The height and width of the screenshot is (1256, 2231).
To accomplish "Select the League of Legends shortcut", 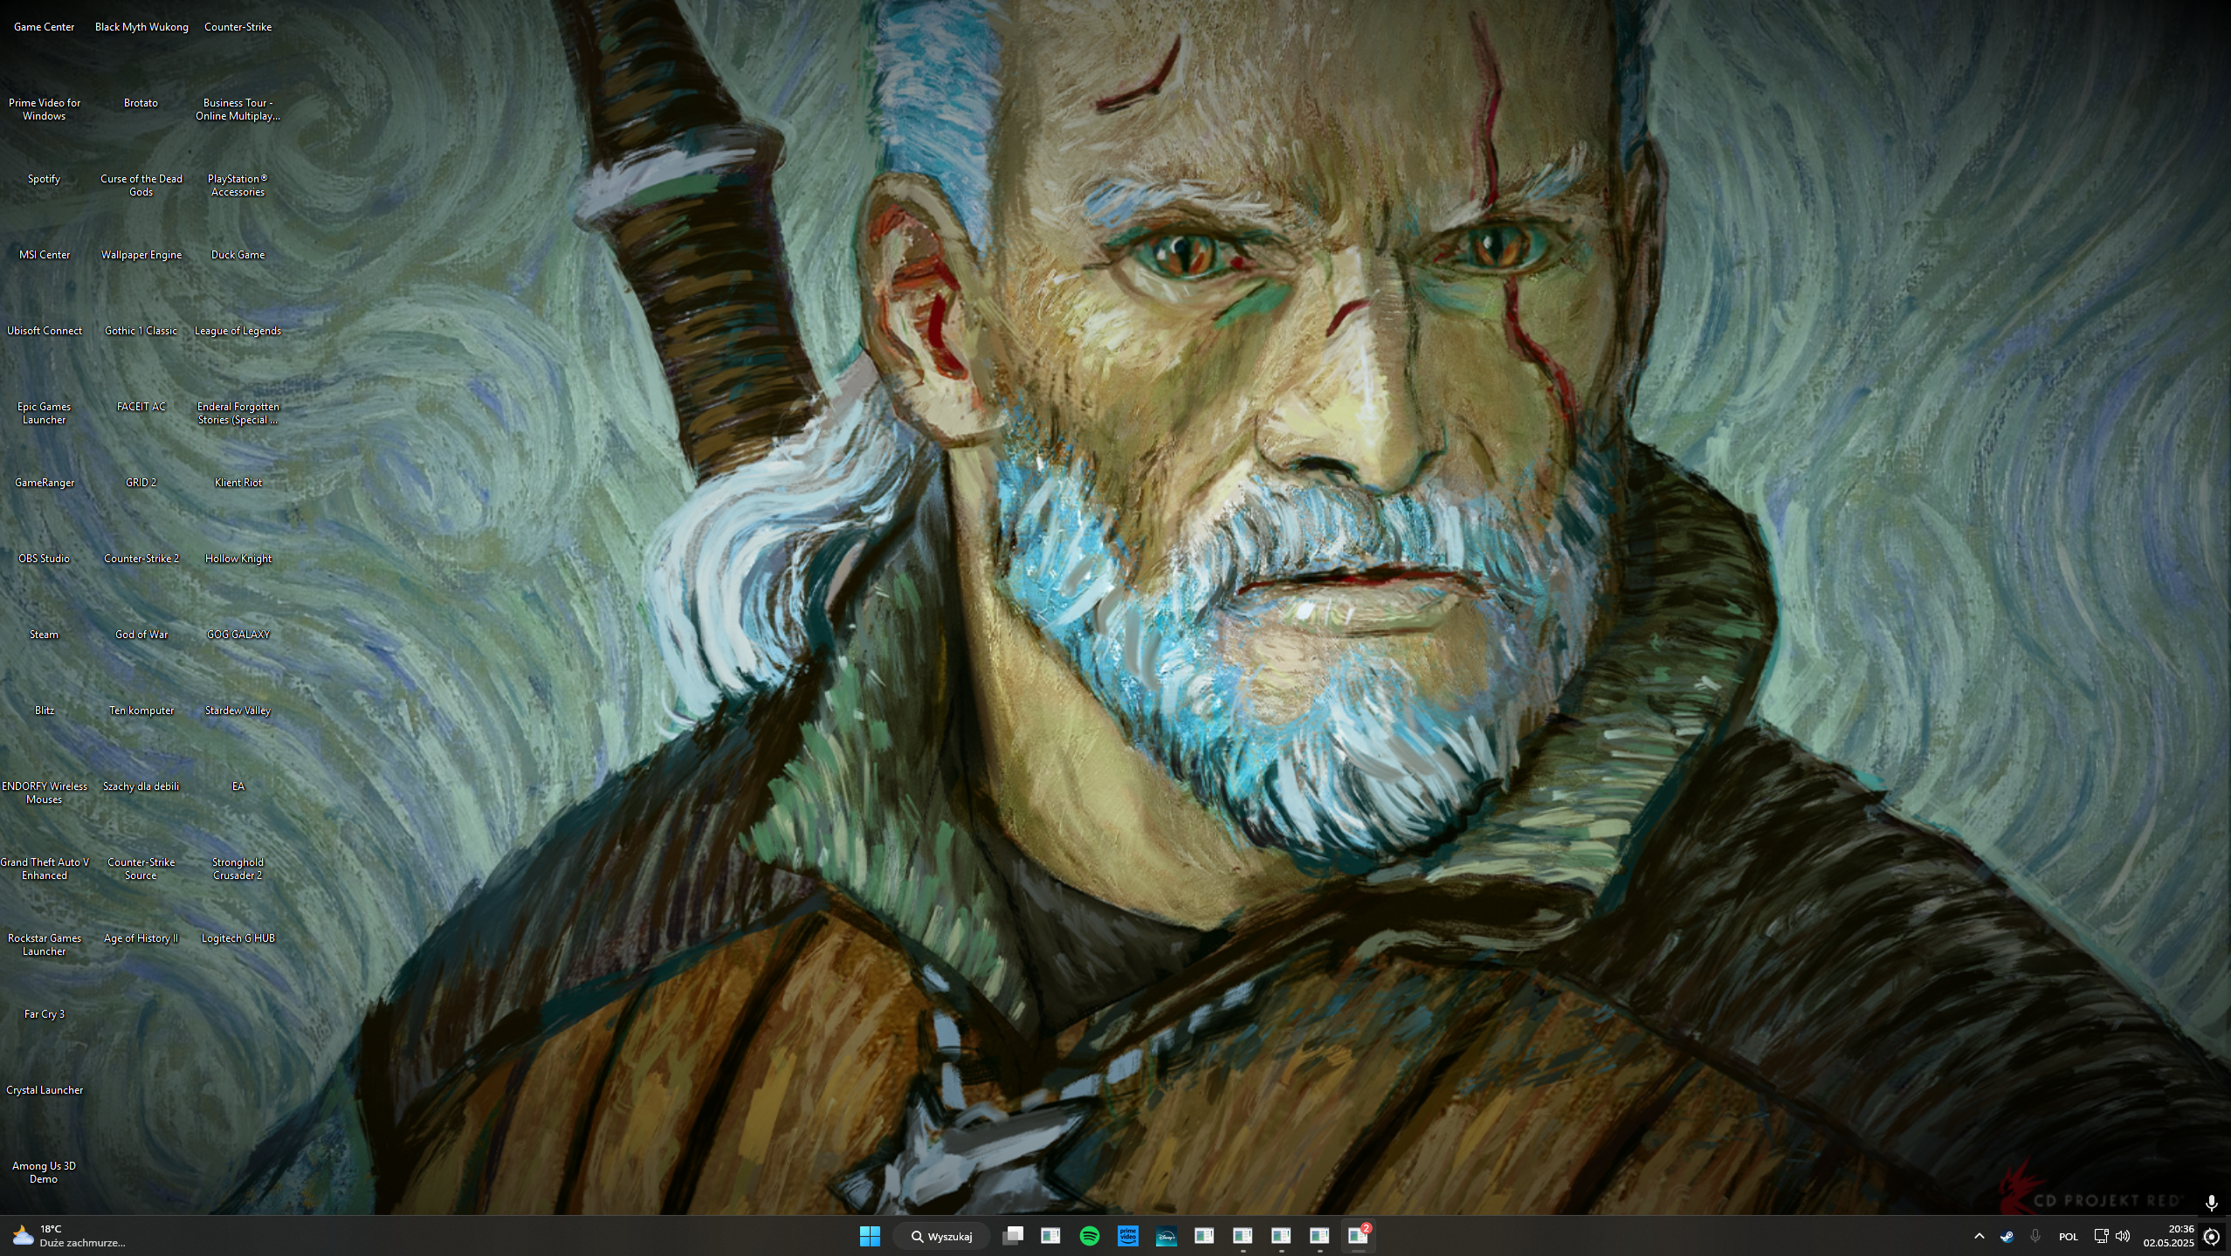I will (238, 331).
